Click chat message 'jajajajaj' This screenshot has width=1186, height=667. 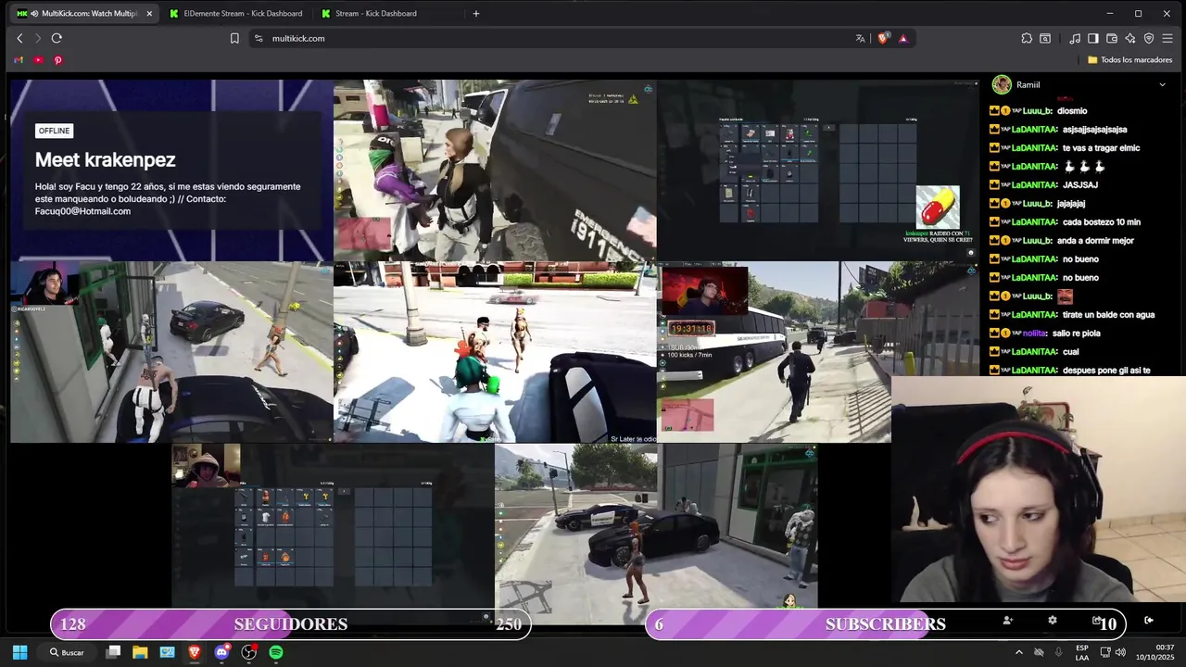(x=1071, y=203)
